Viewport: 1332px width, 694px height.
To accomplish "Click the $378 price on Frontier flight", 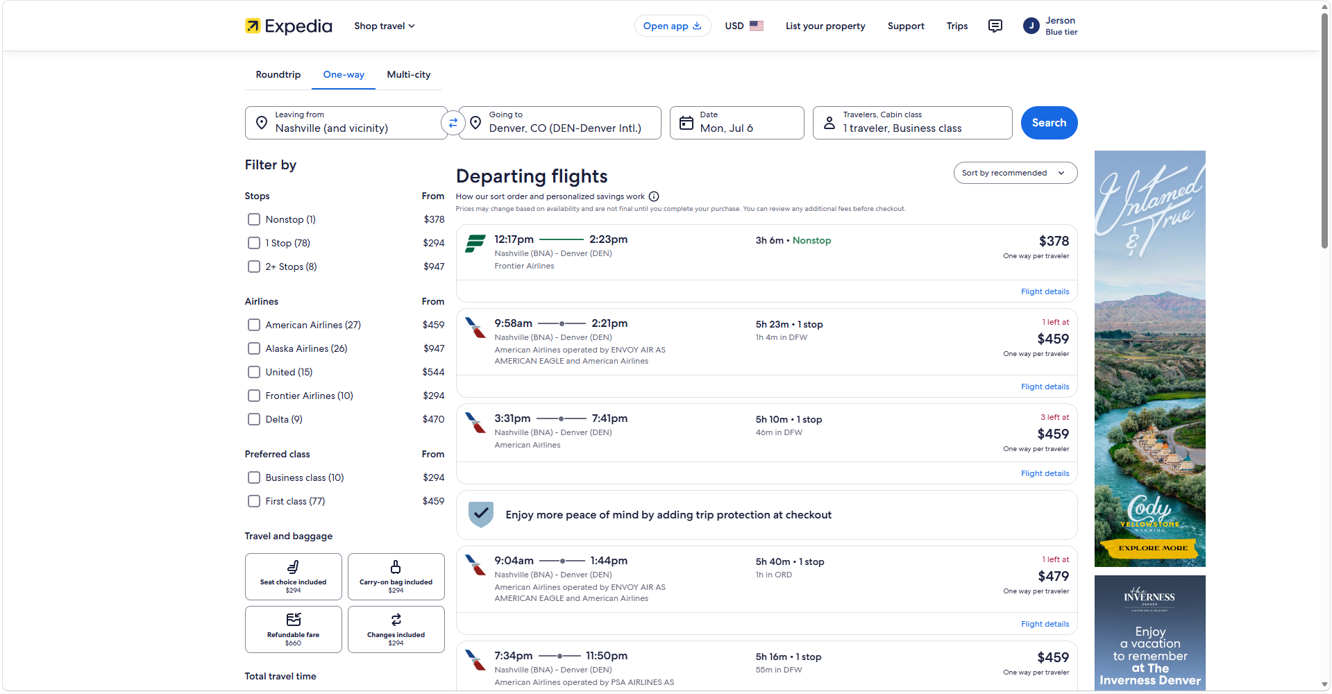I will point(1054,241).
